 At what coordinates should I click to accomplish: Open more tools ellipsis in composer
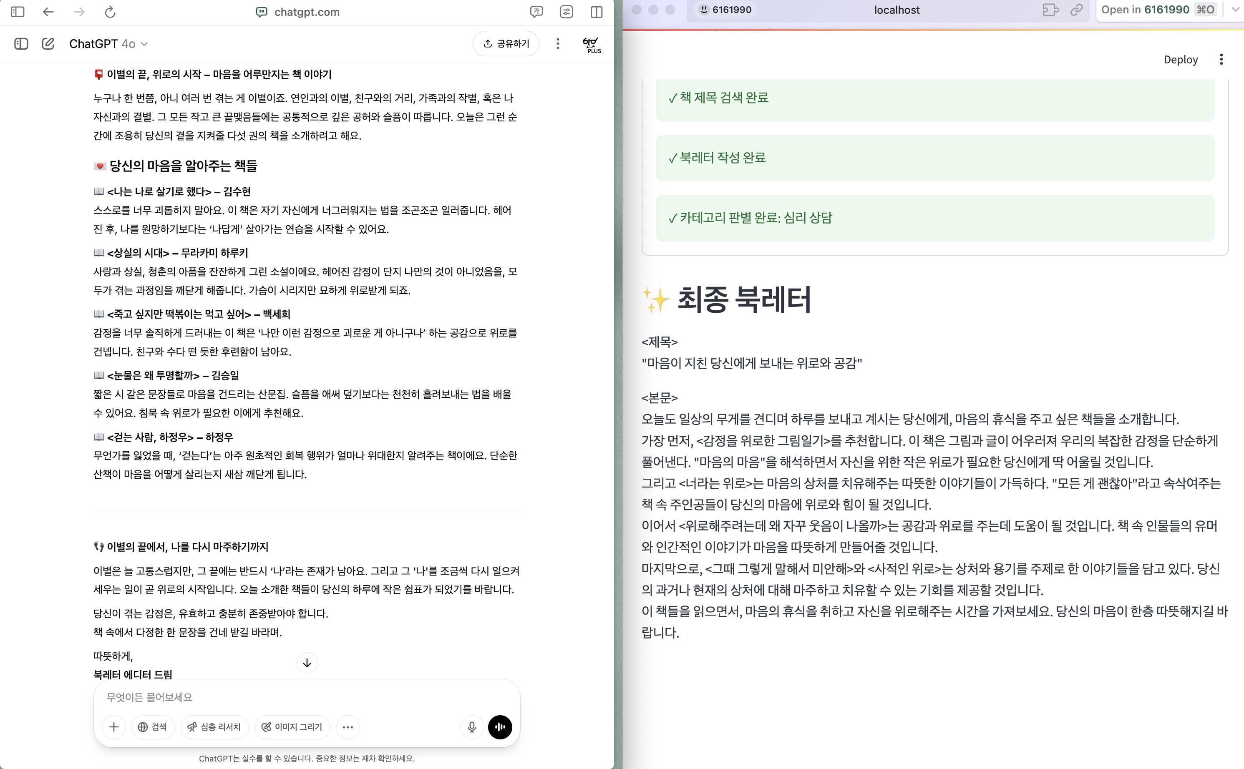tap(348, 727)
